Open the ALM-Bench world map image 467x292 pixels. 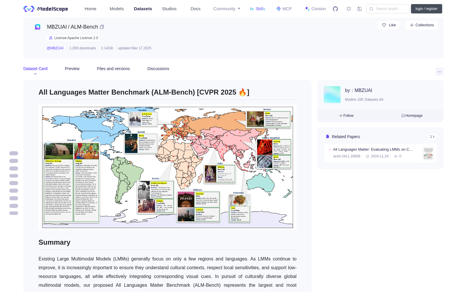coord(168,167)
